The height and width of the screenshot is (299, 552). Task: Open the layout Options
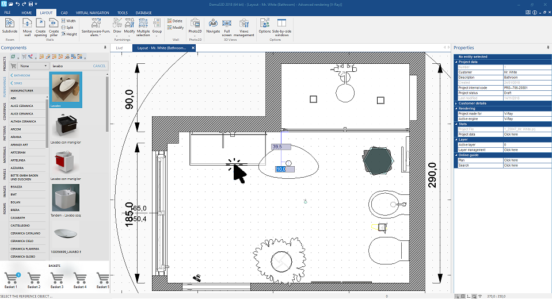[265, 26]
